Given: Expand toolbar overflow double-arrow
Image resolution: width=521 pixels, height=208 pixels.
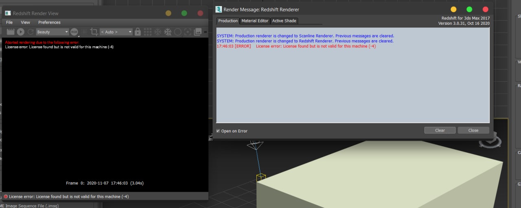Looking at the screenshot, I should [205, 32].
